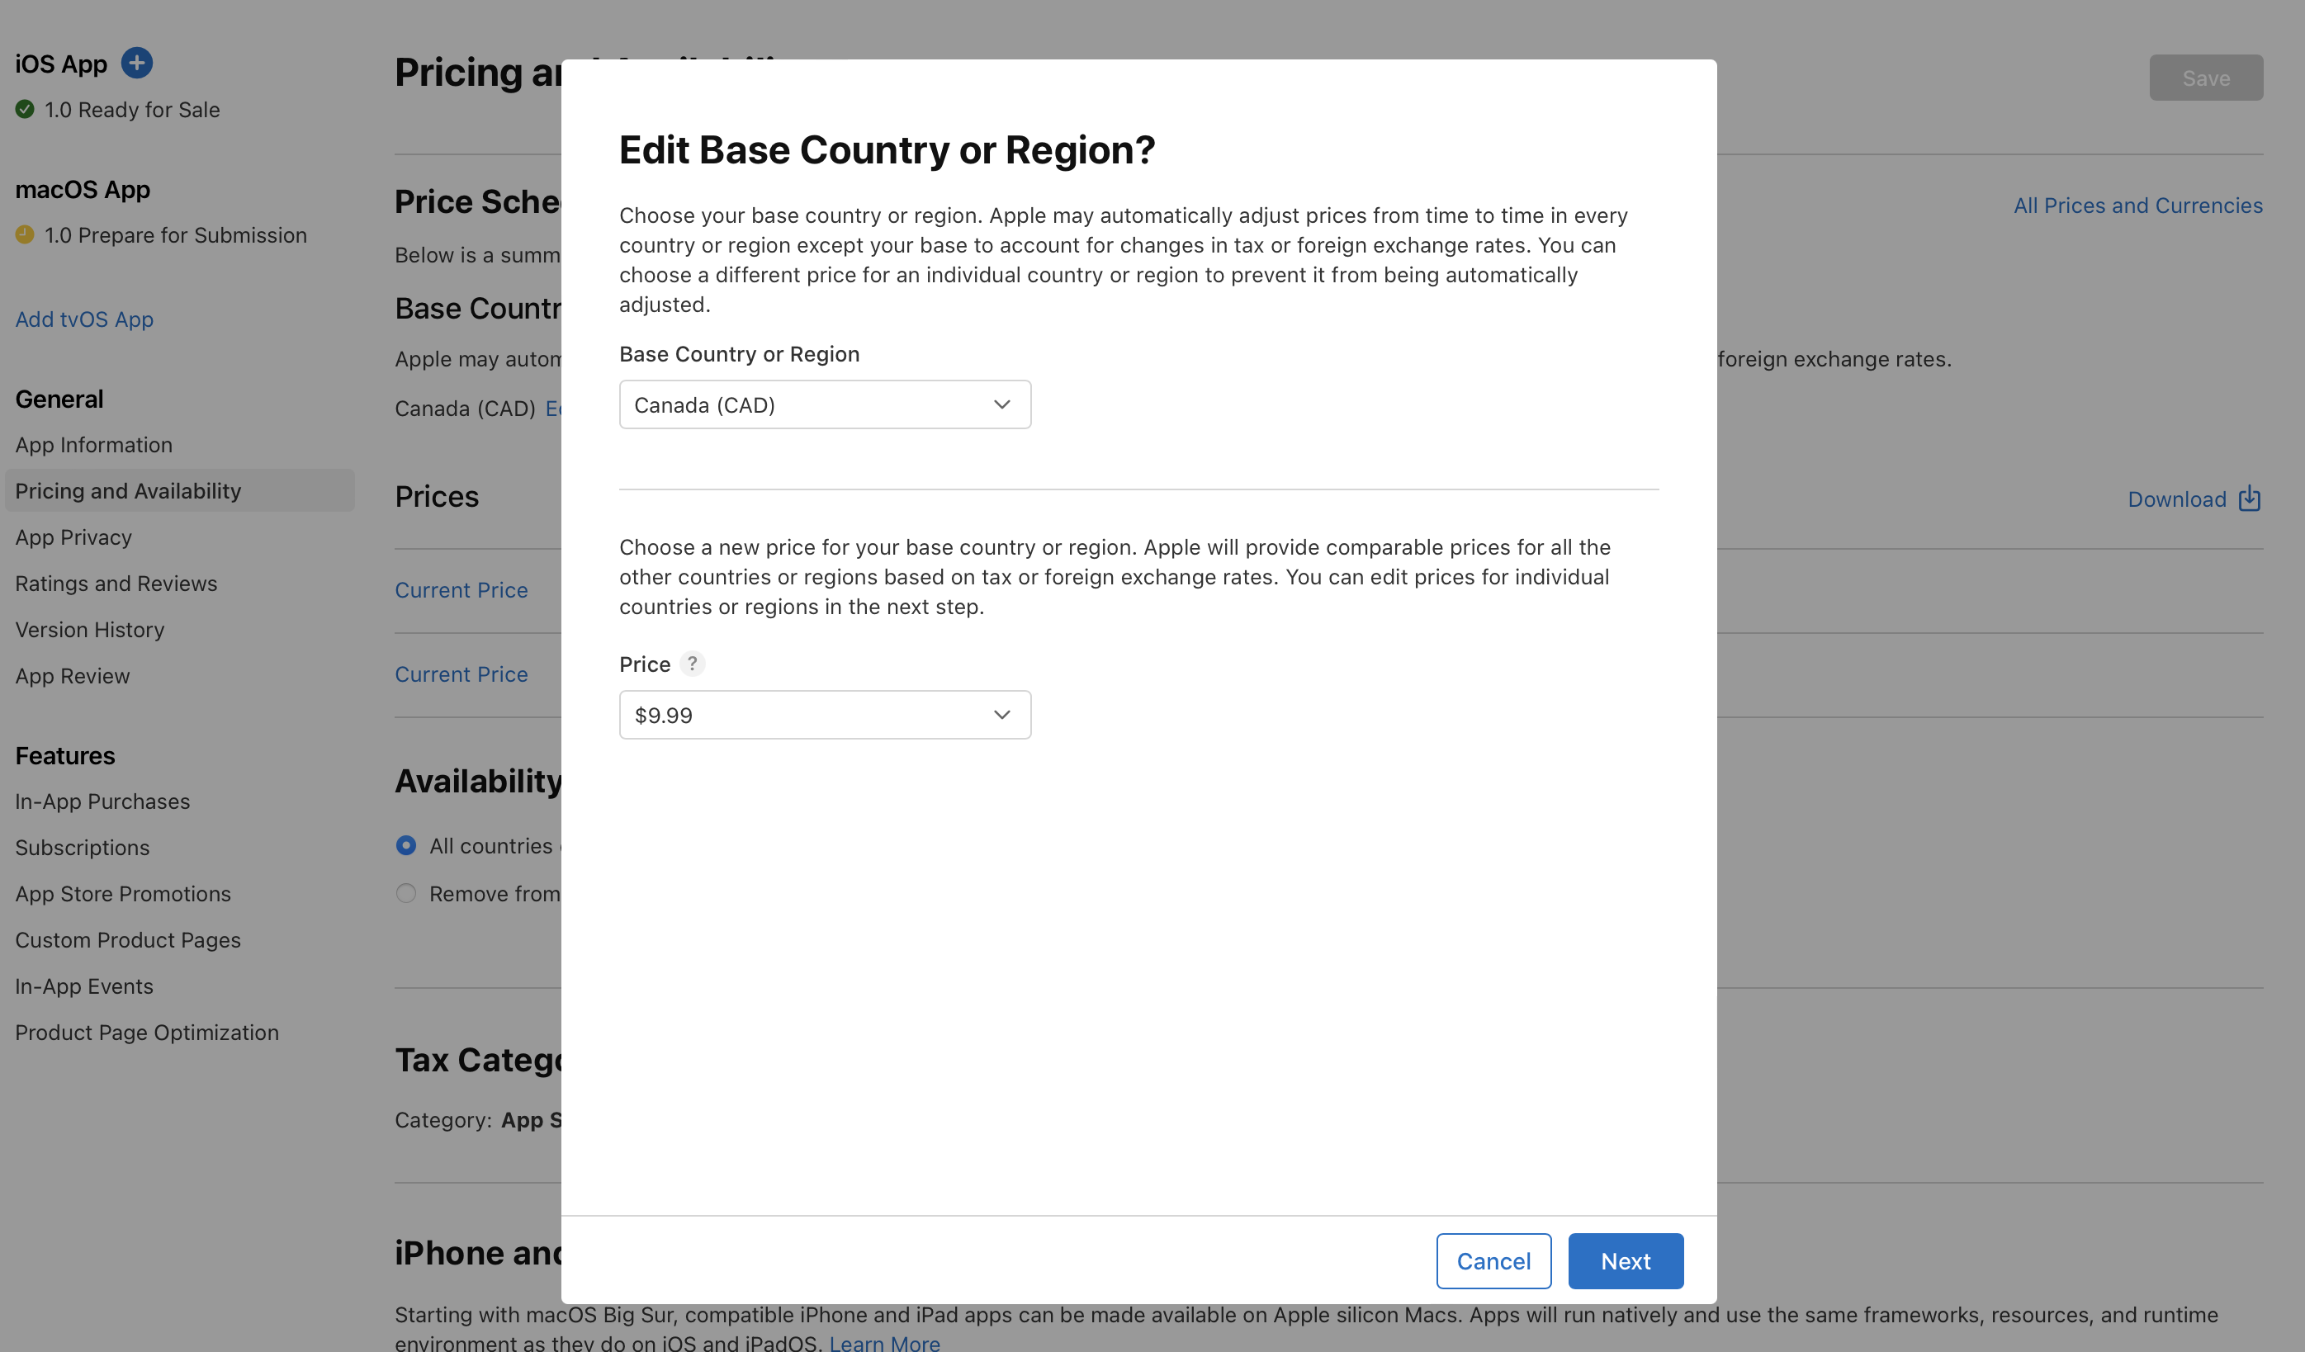Click the iOS App plus icon
2305x1352 pixels.
click(137, 61)
